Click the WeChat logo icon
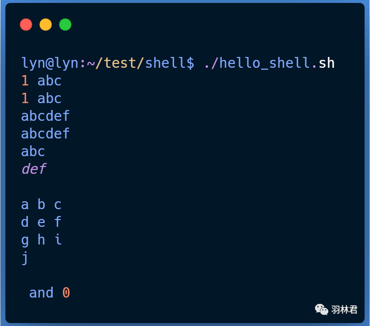370x326 pixels. pos(321,309)
